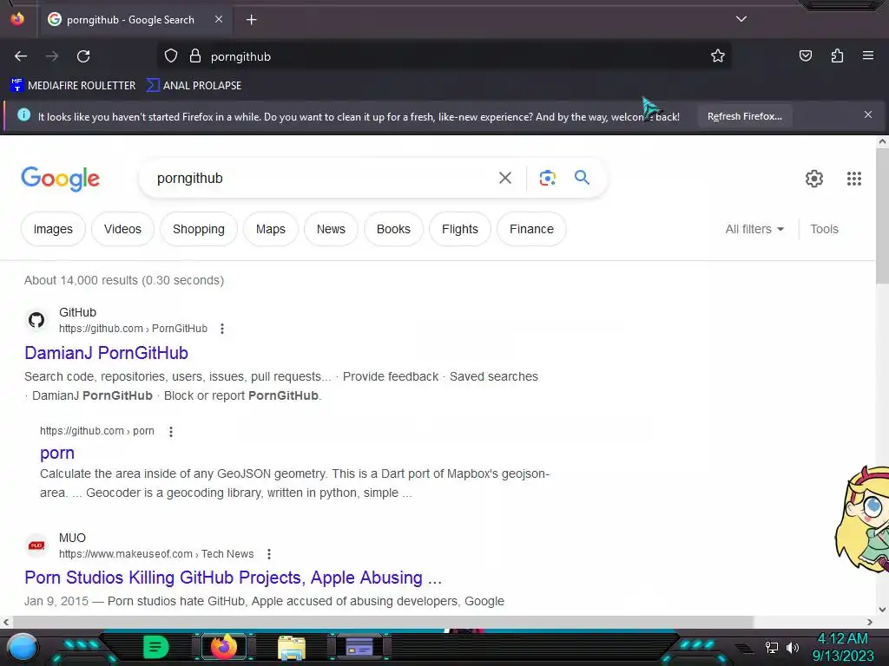Go back with the browser back arrow

21,56
